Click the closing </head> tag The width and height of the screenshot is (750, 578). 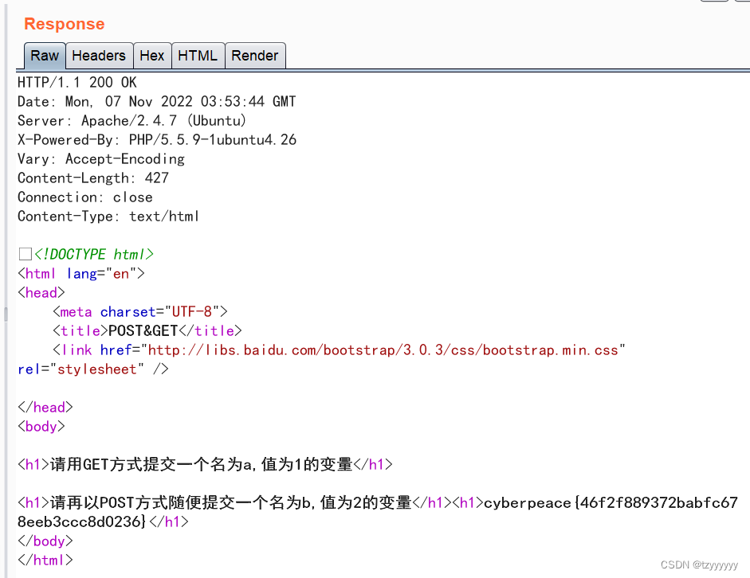click(45, 408)
